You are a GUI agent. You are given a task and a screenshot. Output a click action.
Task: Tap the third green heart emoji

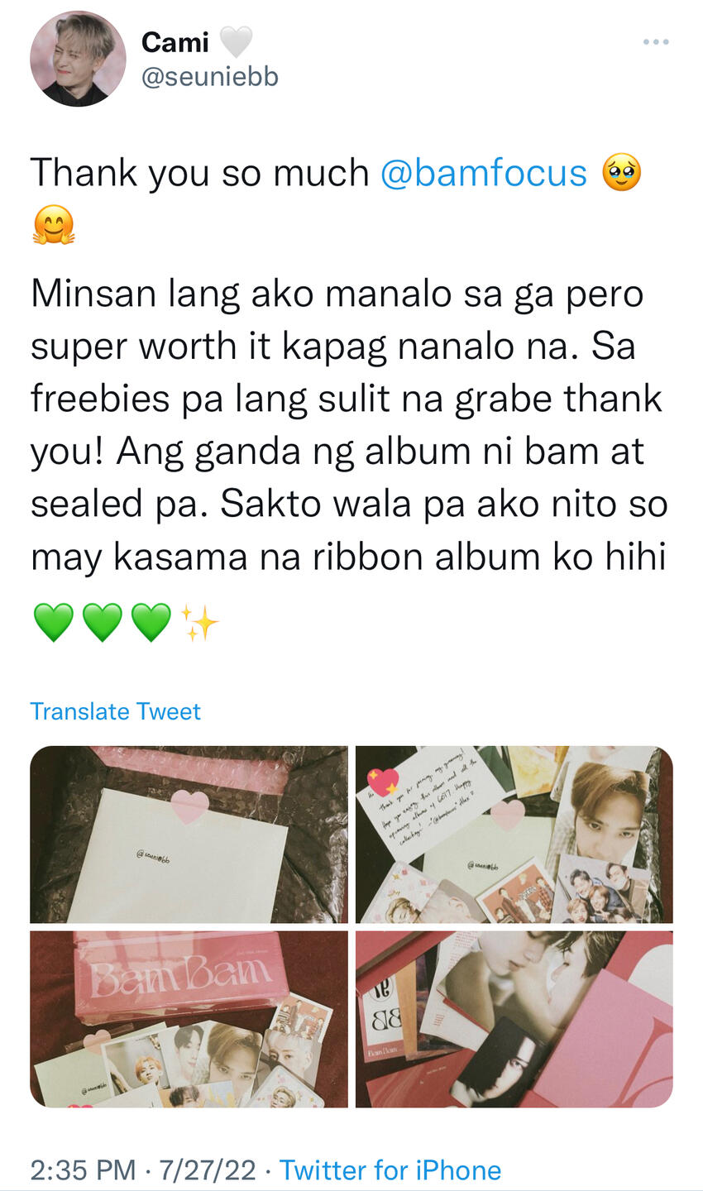click(x=151, y=622)
